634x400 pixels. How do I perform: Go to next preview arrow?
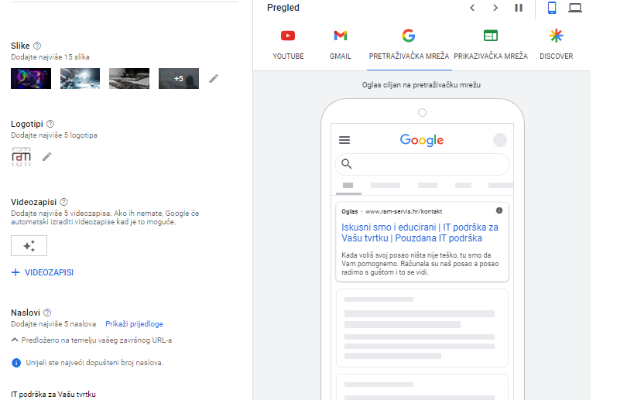495,8
